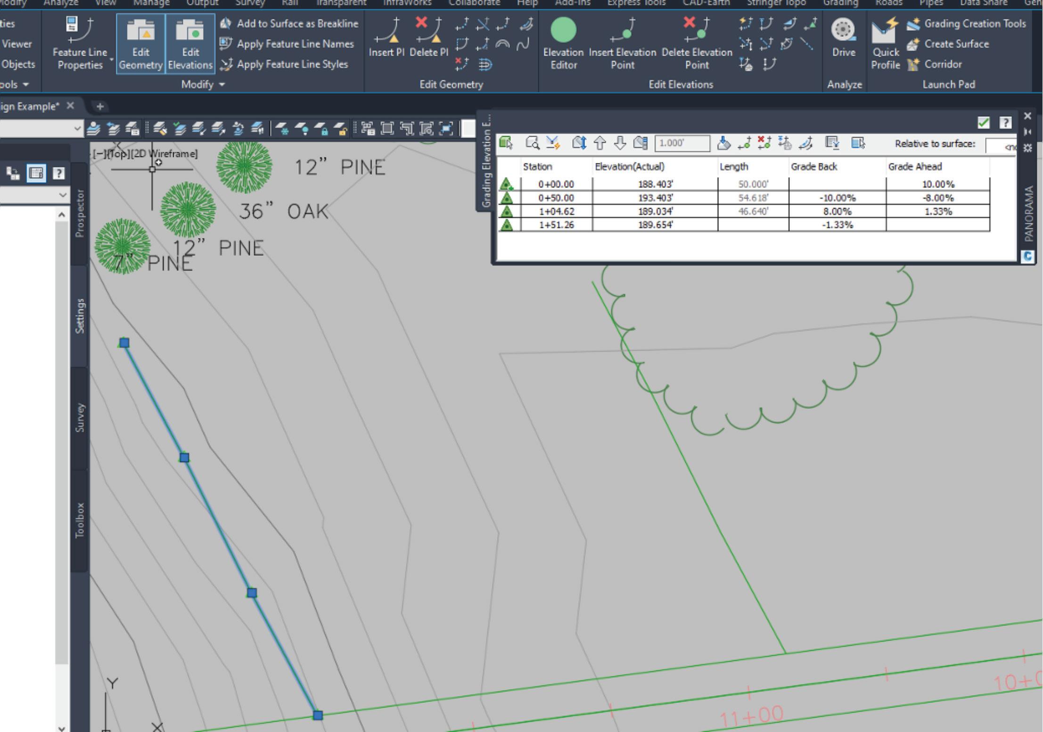Open Quick Profile in Launch Pad
Viewport: 1043px width, 732px height.
(x=885, y=43)
